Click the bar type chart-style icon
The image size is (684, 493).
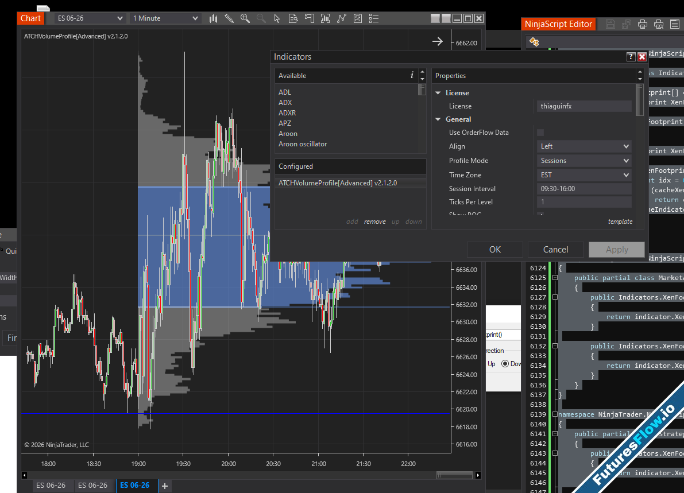click(213, 18)
